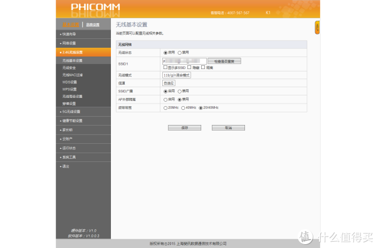Open the channel dropdown showing 自适应

[169, 83]
